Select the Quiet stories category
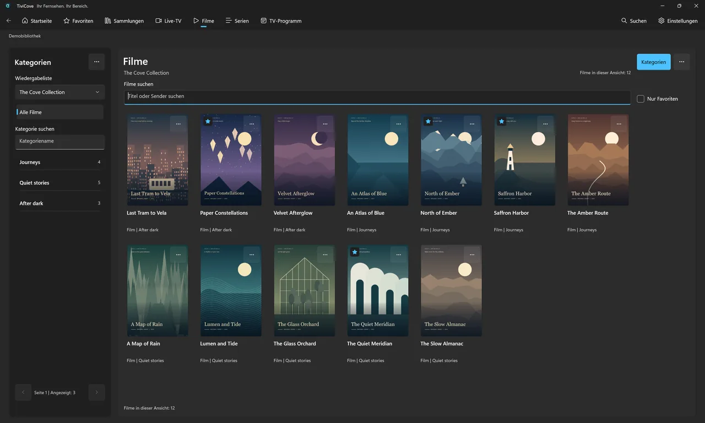Image resolution: width=705 pixels, height=423 pixels. pyautogui.click(x=59, y=182)
